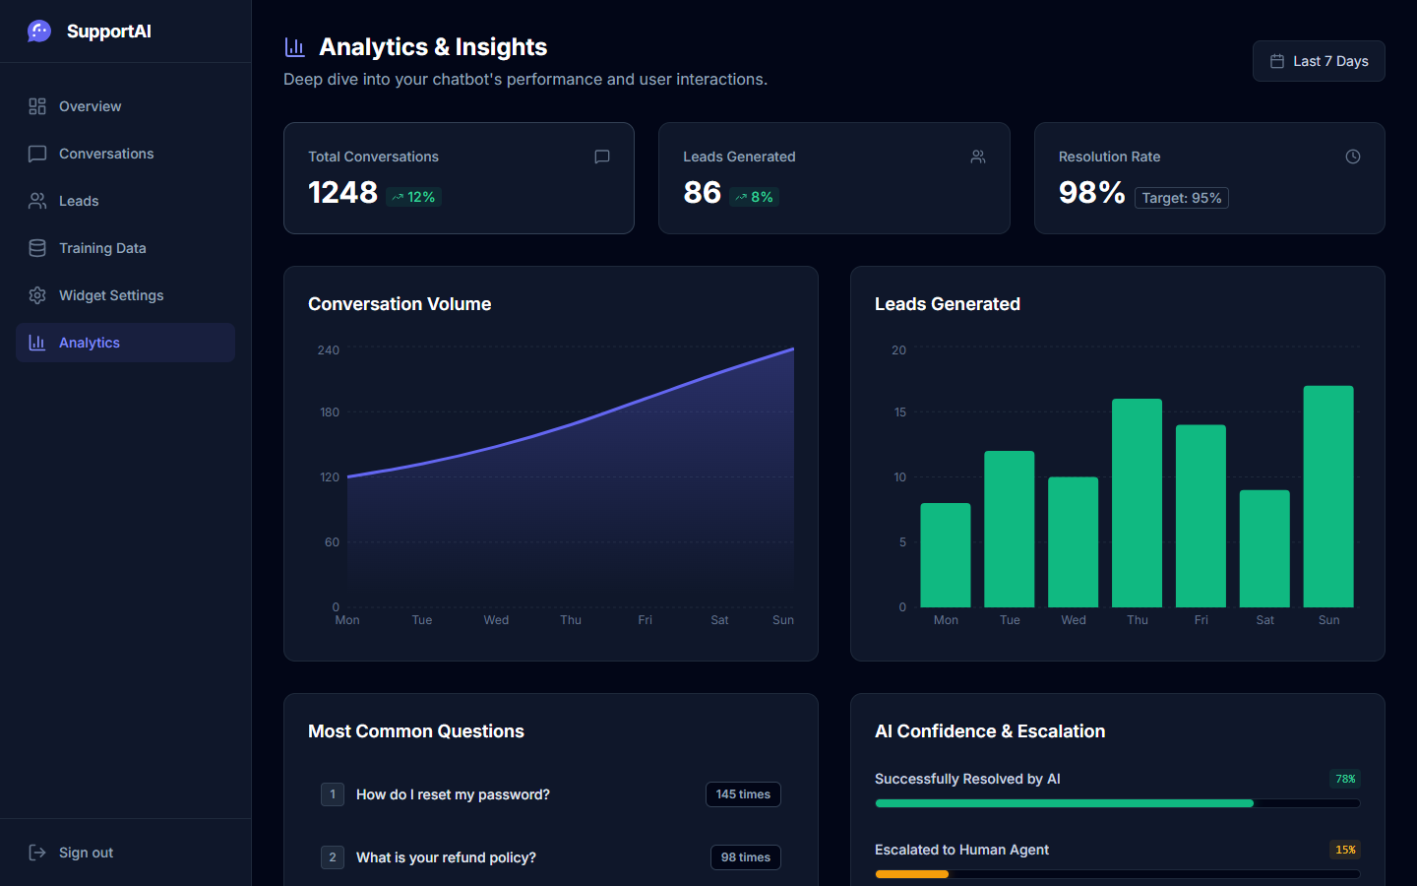1417x886 pixels.
Task: Click the Most Common Questions heading
Action: [x=416, y=731]
